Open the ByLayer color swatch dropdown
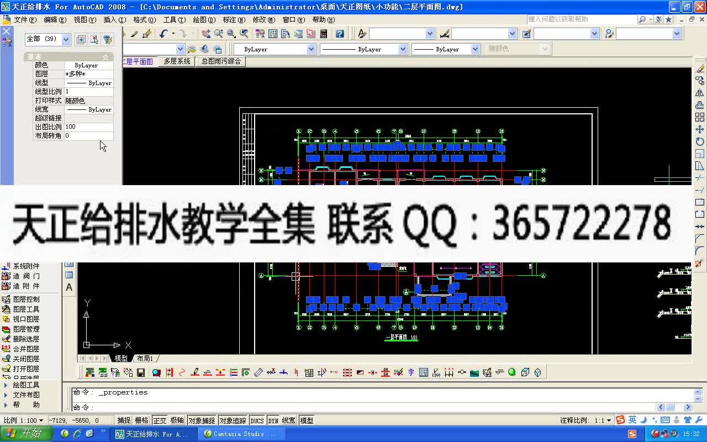Viewport: 707px width, 442px height. (x=311, y=49)
